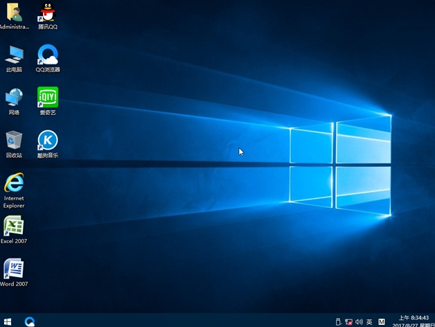Select the Recycle Bin (回收站)
Screen dimensions: 435x327
pyautogui.click(x=14, y=141)
